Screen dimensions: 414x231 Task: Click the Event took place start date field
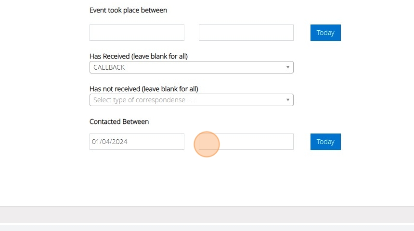pos(137,33)
